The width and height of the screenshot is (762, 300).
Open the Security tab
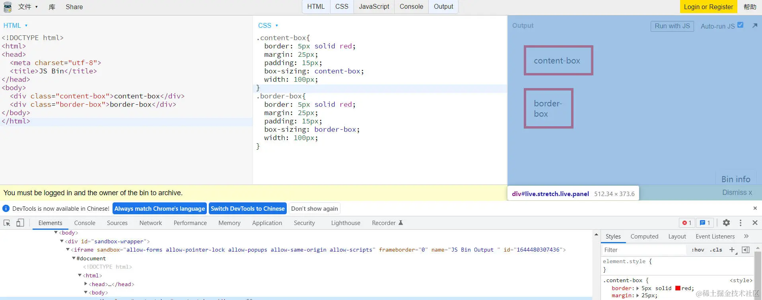[x=304, y=223]
